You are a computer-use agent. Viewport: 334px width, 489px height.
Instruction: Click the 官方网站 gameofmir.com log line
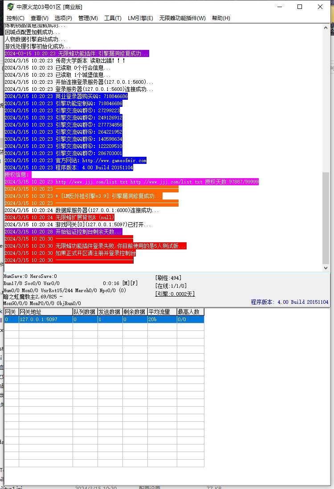(x=75, y=160)
